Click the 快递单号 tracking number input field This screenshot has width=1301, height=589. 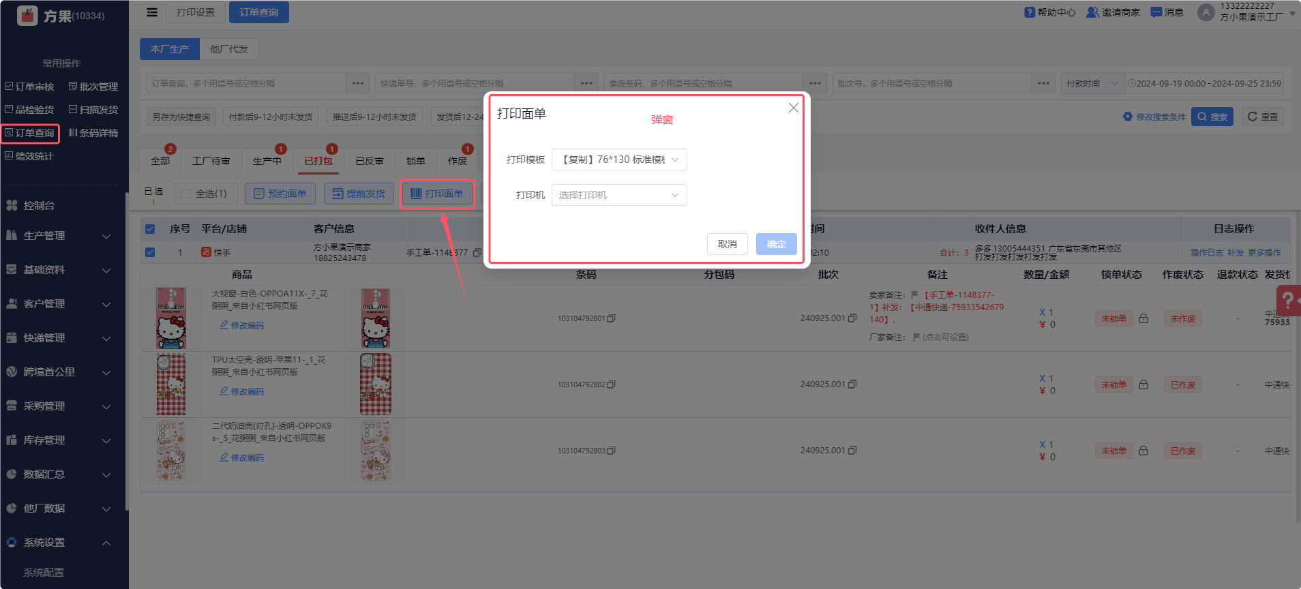click(475, 83)
